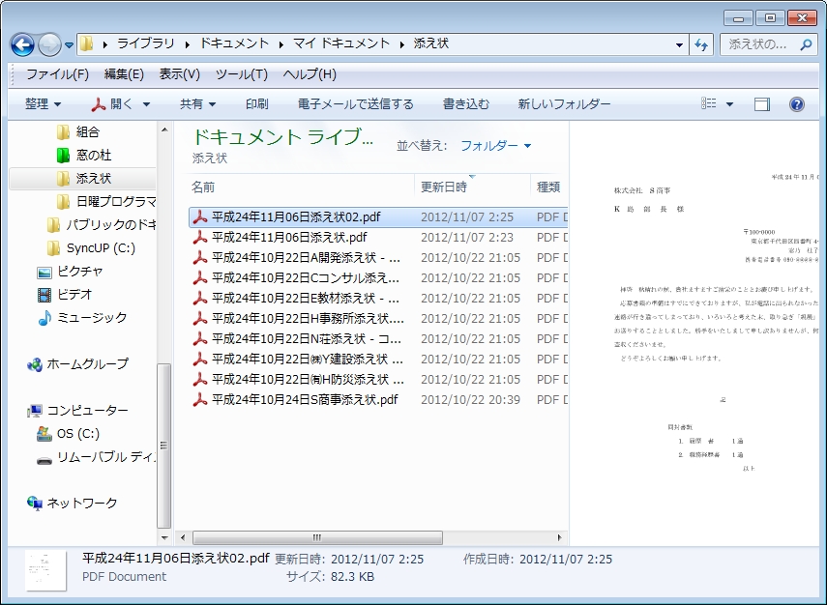Open the Help icon

(x=795, y=103)
